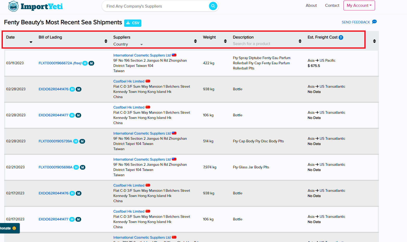This screenshot has height=242, width=407.
Task: Open the Contact page
Action: pyautogui.click(x=332, y=5)
